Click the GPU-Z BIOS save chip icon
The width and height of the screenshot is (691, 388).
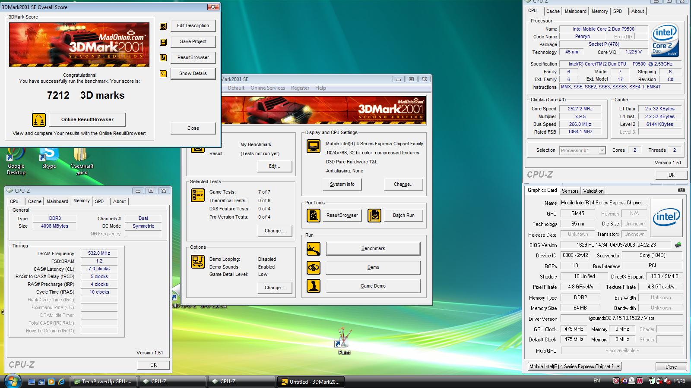(678, 245)
